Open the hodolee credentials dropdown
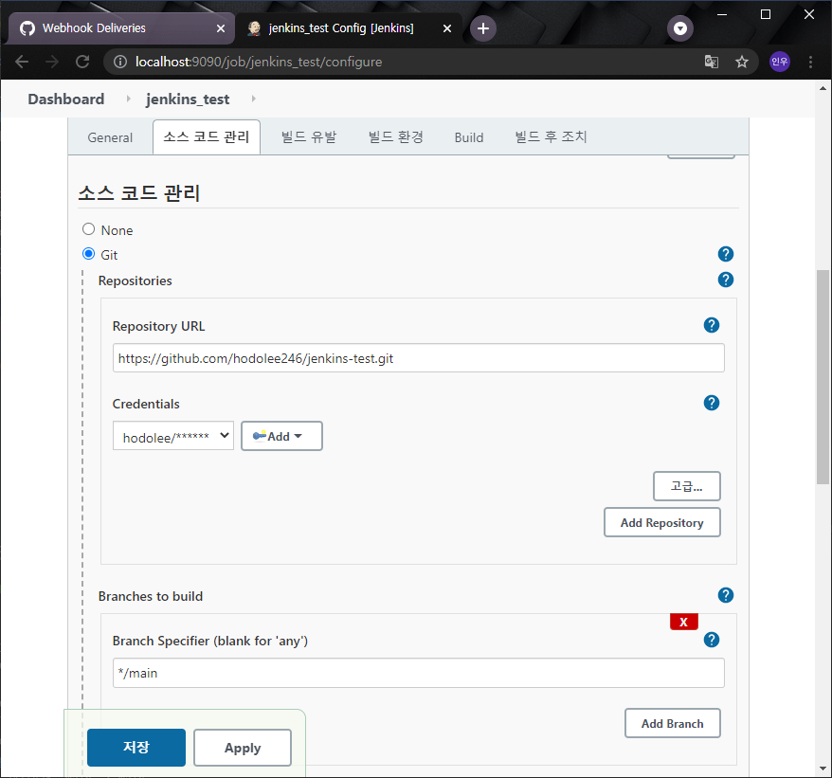The width and height of the screenshot is (832, 778). pyautogui.click(x=173, y=436)
